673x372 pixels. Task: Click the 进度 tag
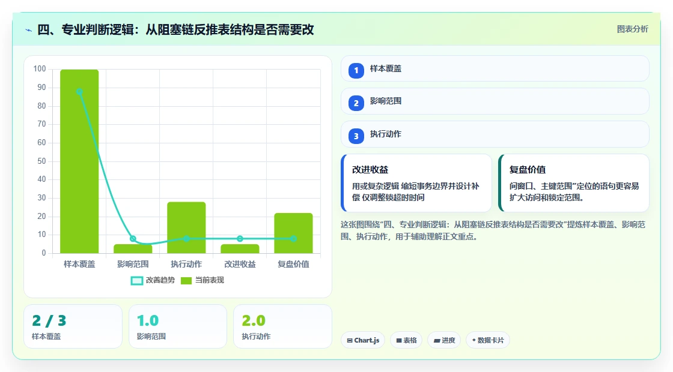click(444, 340)
